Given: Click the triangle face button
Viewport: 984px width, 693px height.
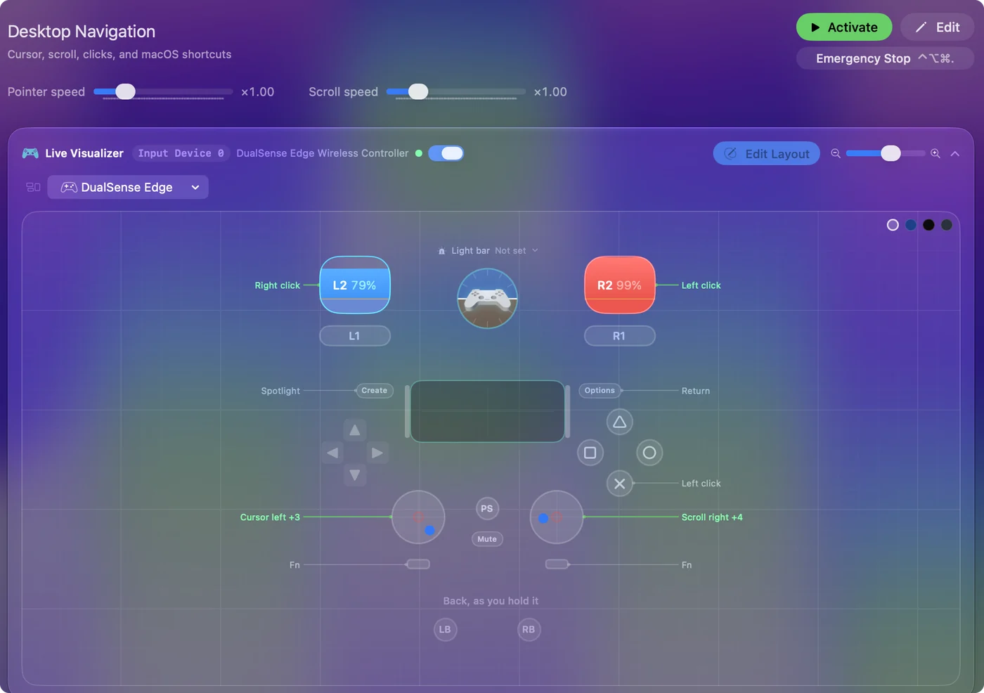Looking at the screenshot, I should coord(619,422).
